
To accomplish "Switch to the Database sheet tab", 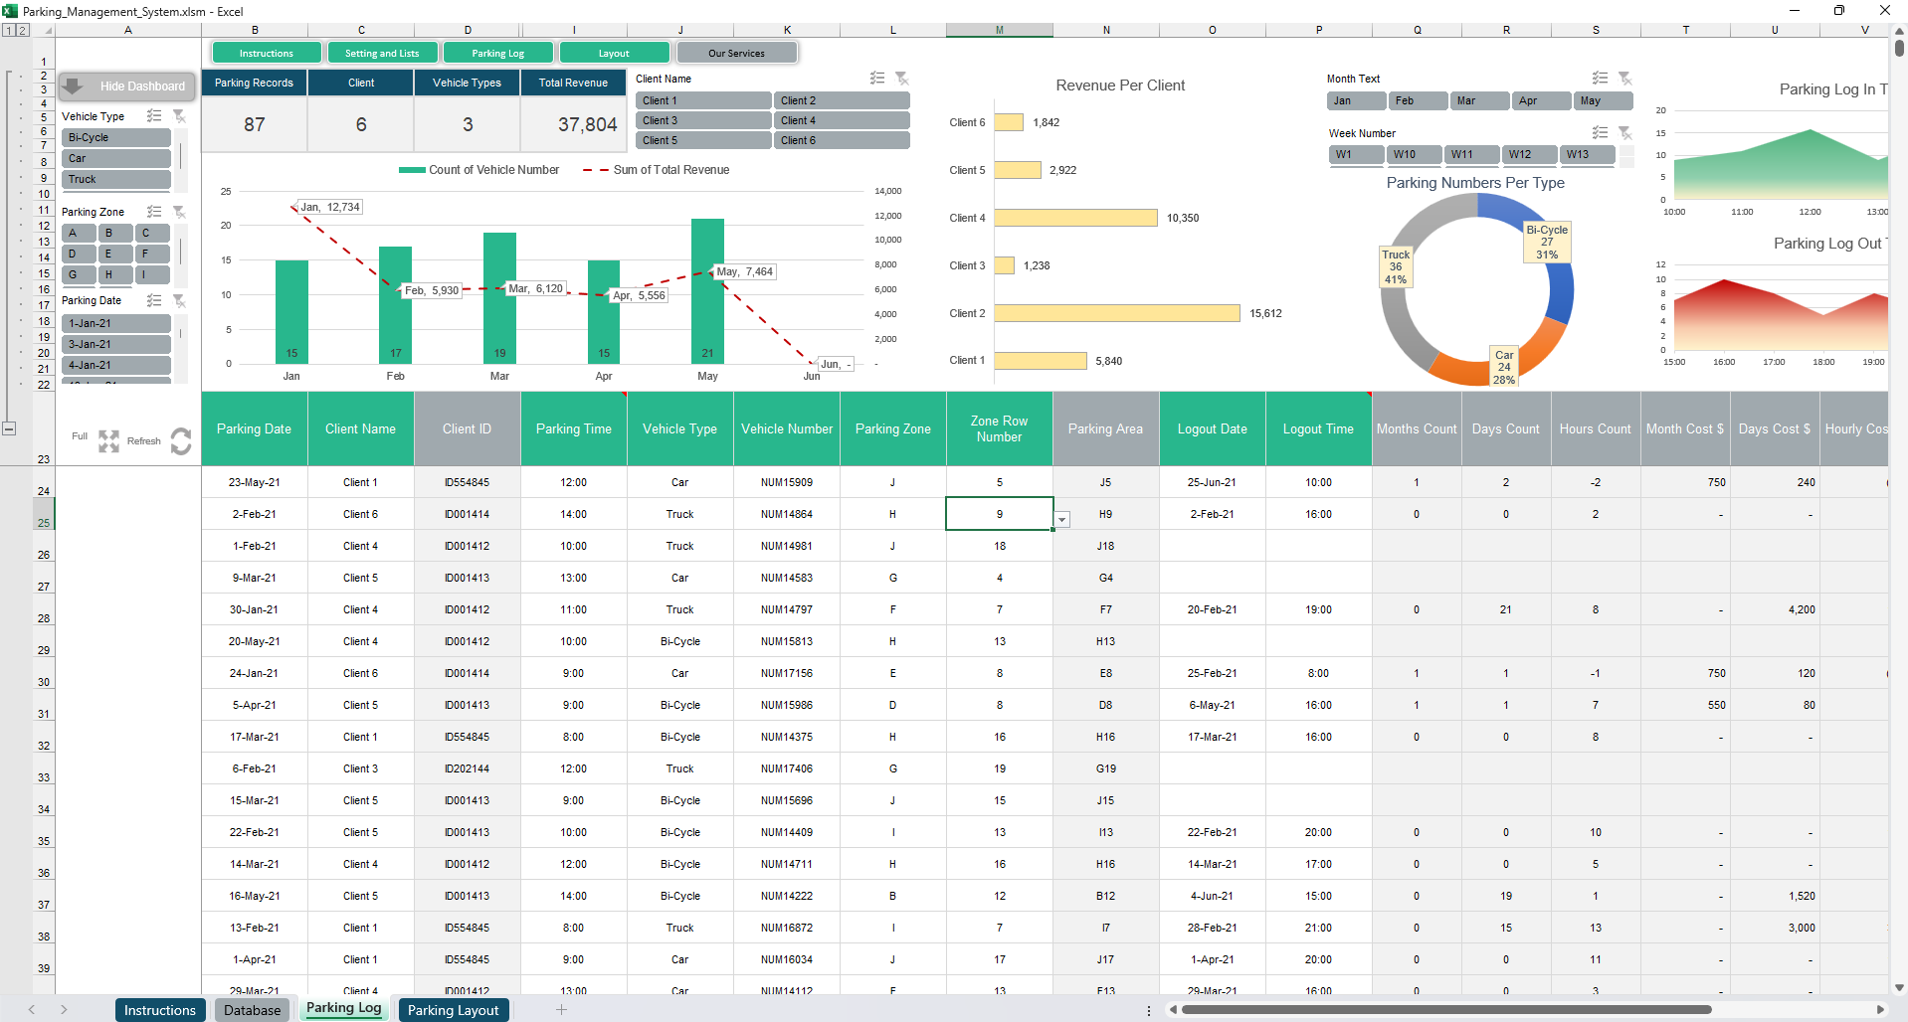I will click(x=252, y=1010).
